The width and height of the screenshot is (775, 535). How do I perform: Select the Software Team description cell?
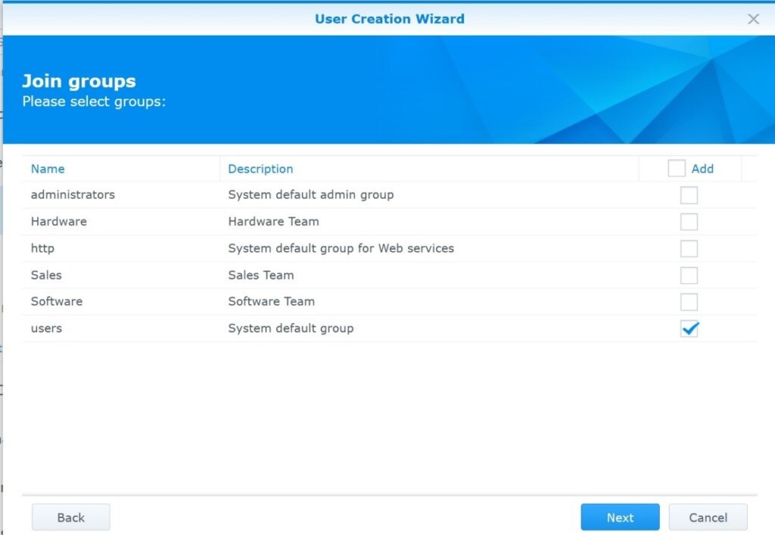coord(271,301)
